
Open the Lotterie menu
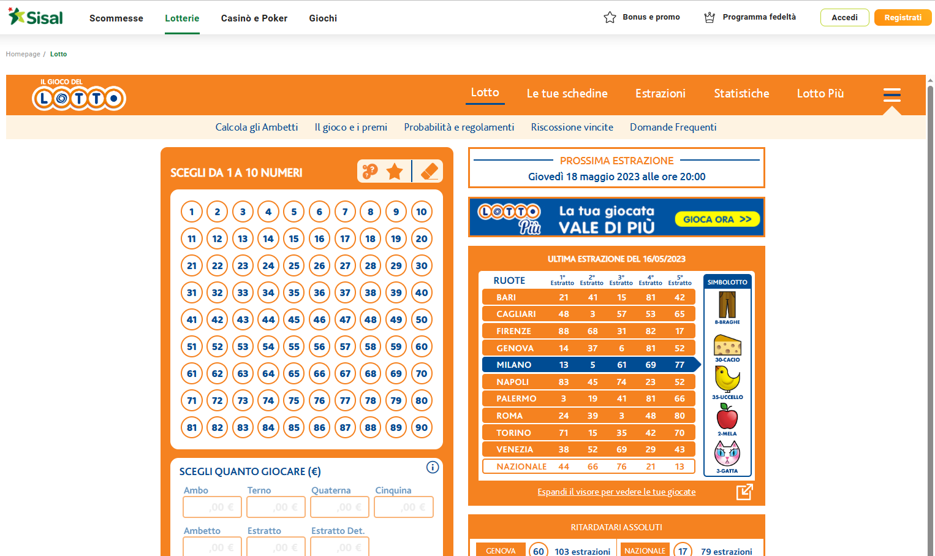point(182,18)
